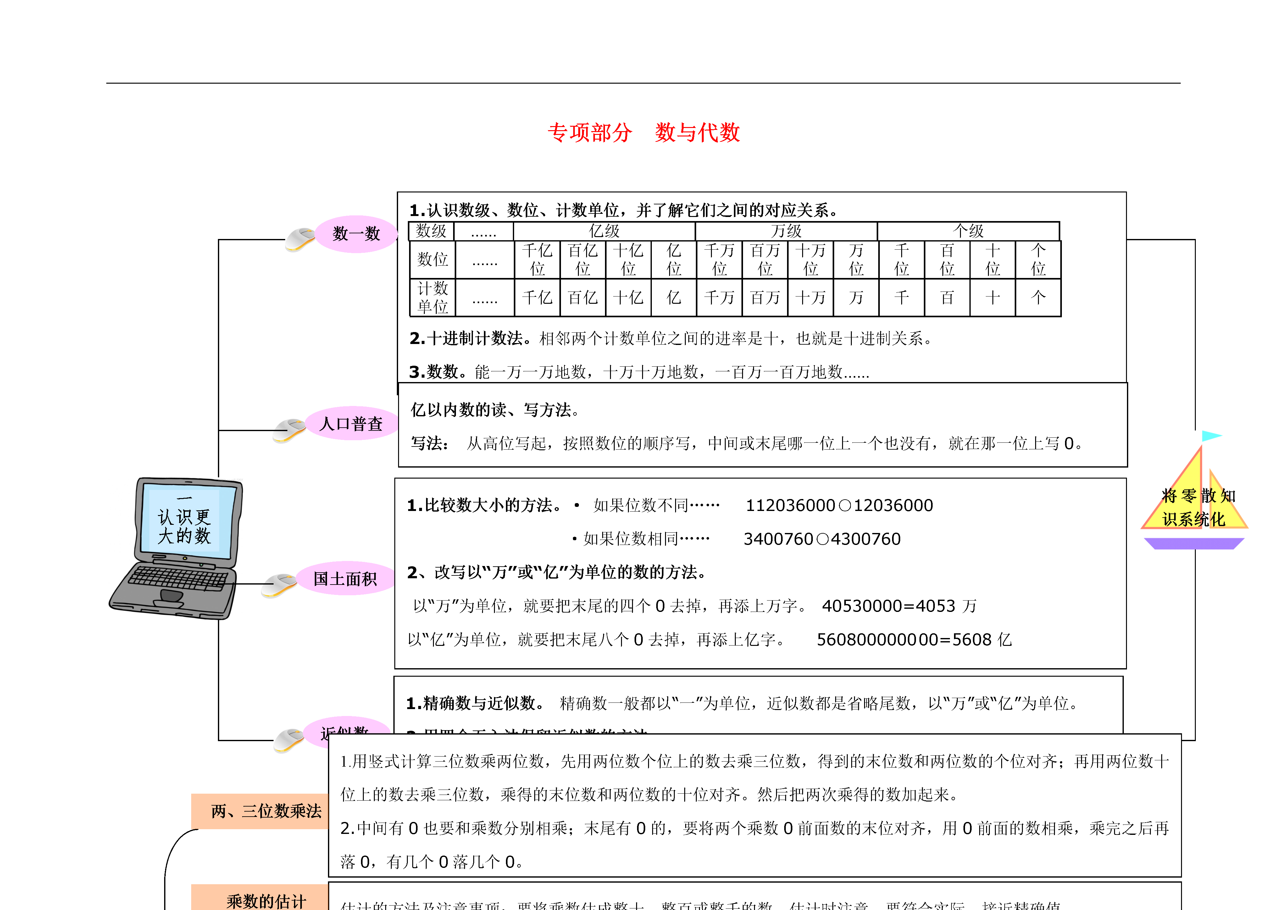The height and width of the screenshot is (910, 1287).
Task: Click the line 3.数数。能一万一万地数
Action: (639, 372)
